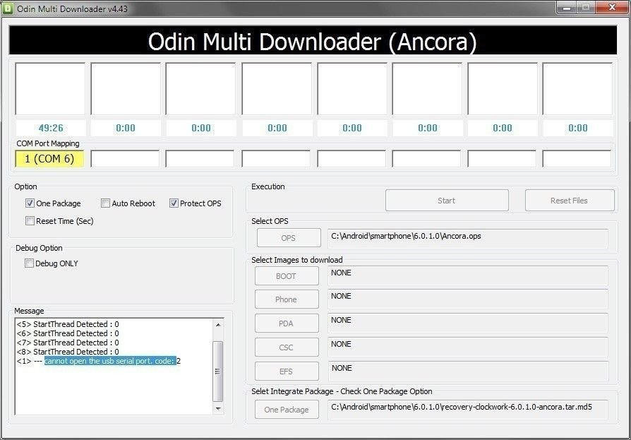The width and height of the screenshot is (631, 440).
Task: Click the One Package select button
Action: coord(287,410)
